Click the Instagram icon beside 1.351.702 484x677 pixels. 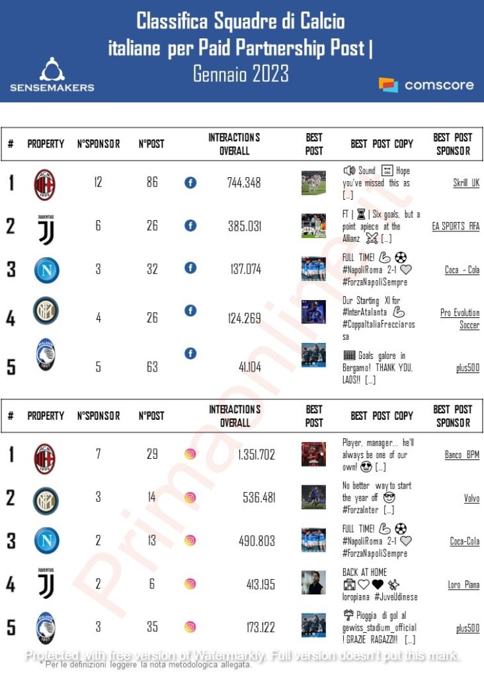(190, 454)
